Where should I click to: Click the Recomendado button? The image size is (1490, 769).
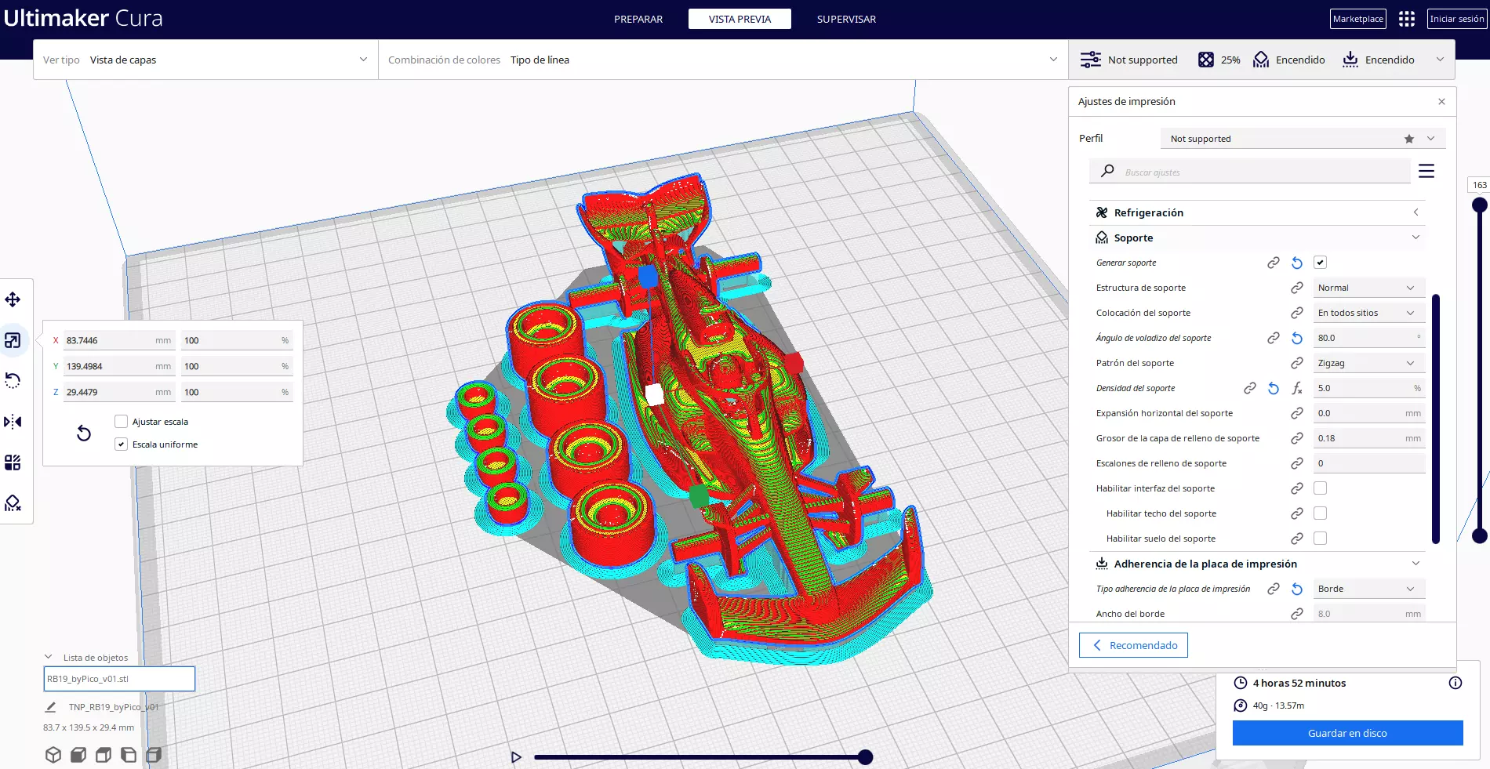pyautogui.click(x=1133, y=645)
